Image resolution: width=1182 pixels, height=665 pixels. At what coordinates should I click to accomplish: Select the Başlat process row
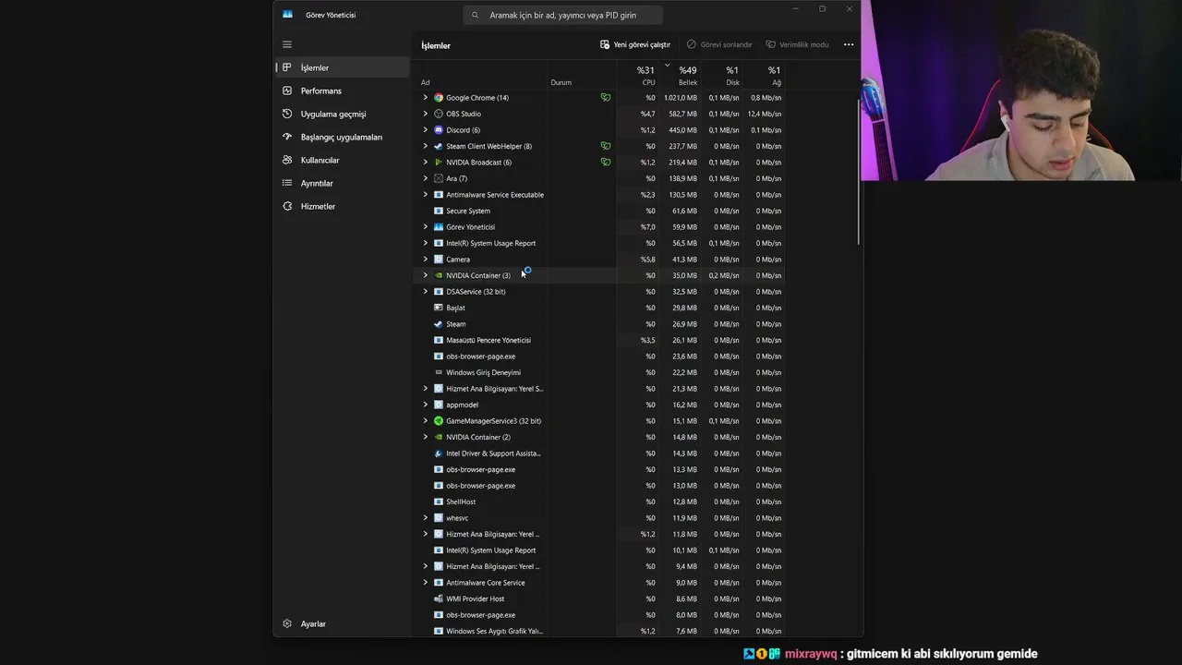pos(601,308)
